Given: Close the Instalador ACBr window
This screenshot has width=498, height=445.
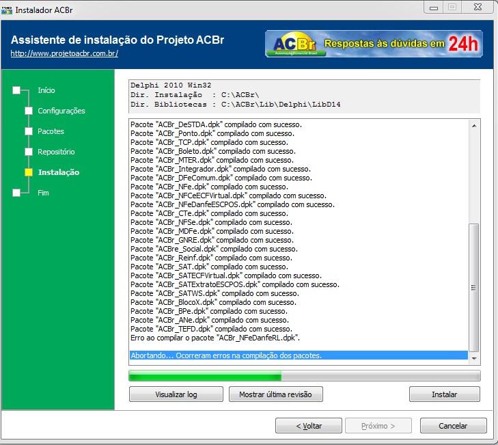Looking at the screenshot, I should [x=478, y=7].
